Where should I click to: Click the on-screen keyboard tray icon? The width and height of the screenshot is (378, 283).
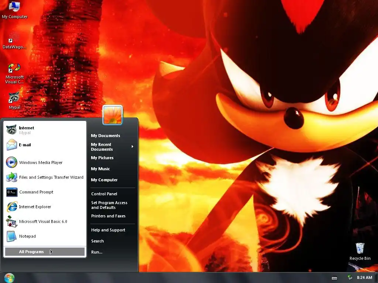tap(334, 278)
